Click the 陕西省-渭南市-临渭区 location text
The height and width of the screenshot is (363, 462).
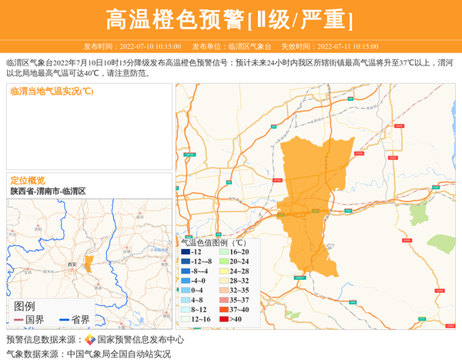tap(48, 190)
